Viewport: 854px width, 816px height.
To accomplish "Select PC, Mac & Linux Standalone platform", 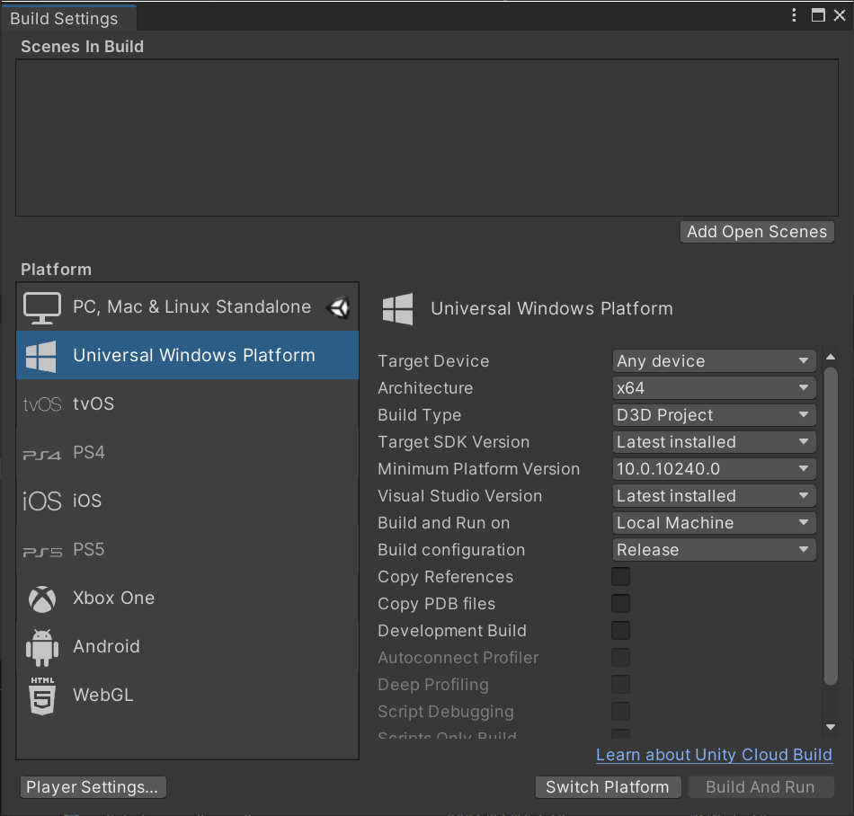I will click(187, 307).
